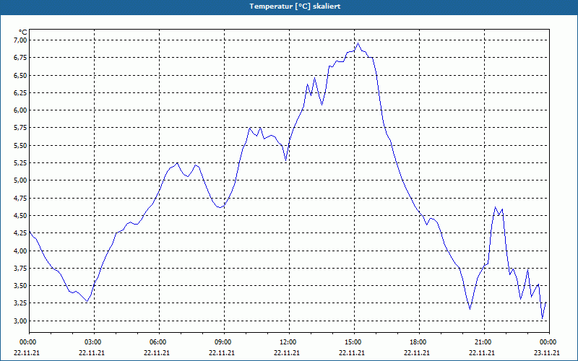Click the "00:00" label above "23.11.21"
The width and height of the screenshot is (578, 361).
[549, 342]
